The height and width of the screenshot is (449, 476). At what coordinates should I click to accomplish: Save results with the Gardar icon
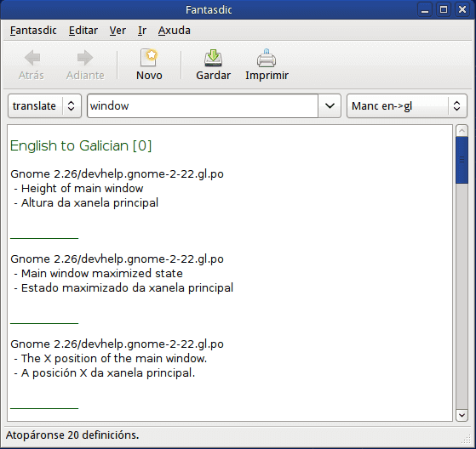click(x=213, y=58)
